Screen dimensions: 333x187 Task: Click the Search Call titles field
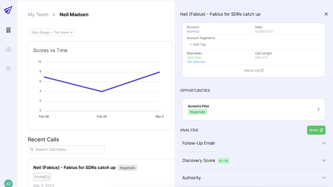(x=66, y=150)
